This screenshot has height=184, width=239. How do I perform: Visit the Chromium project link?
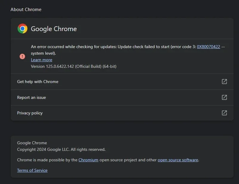tap(88, 160)
